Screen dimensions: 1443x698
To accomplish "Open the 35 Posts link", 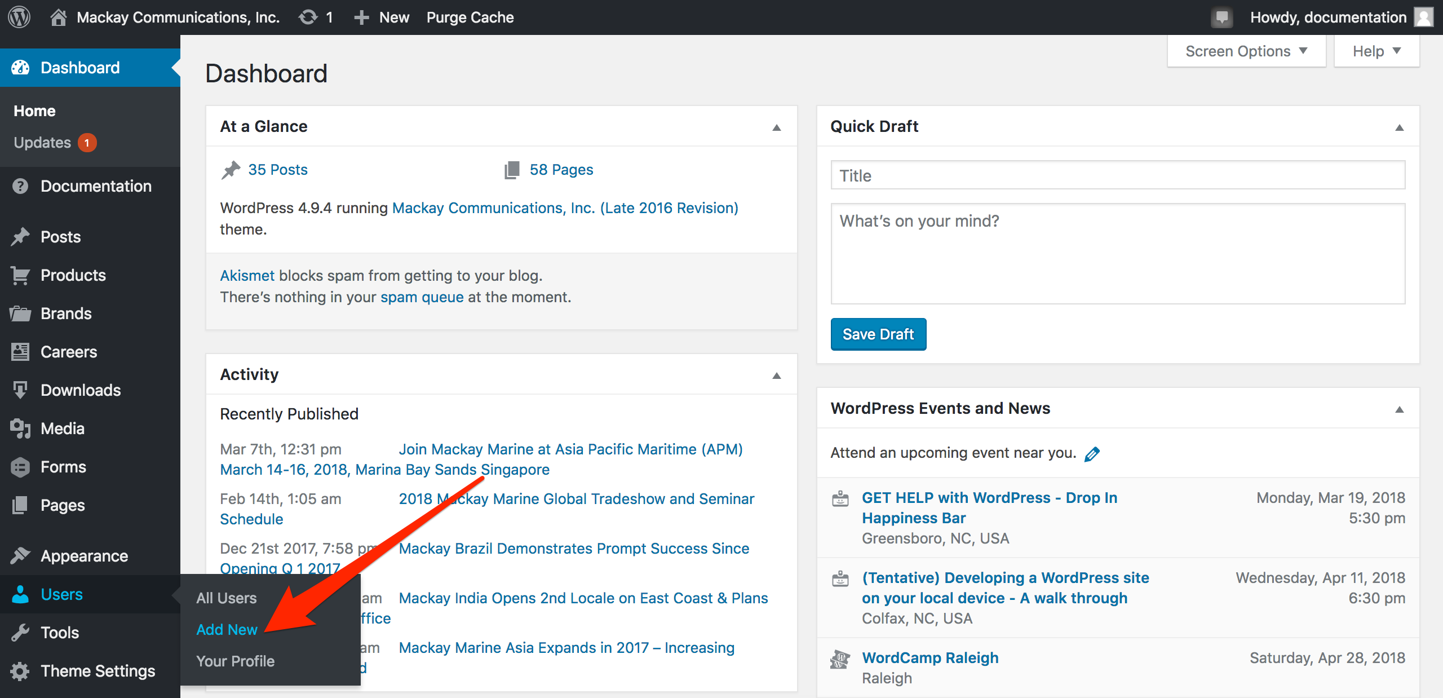I will 278,170.
